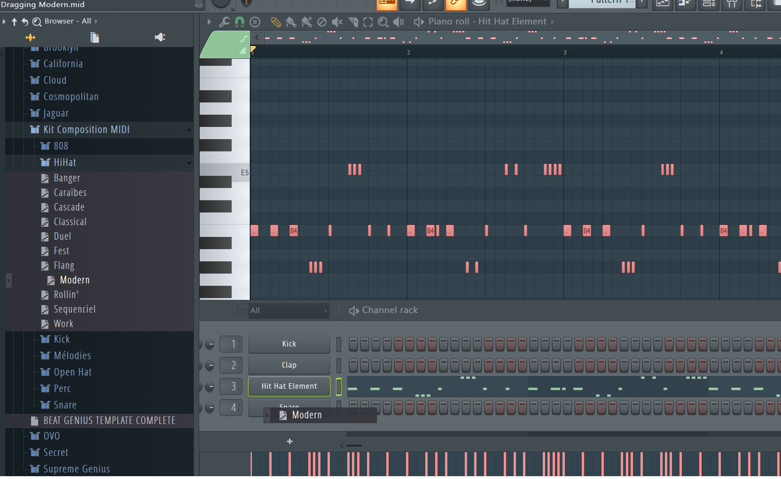Click the channel rack zoom handle bar
Viewport: 781px width, 479px height.
(354, 446)
